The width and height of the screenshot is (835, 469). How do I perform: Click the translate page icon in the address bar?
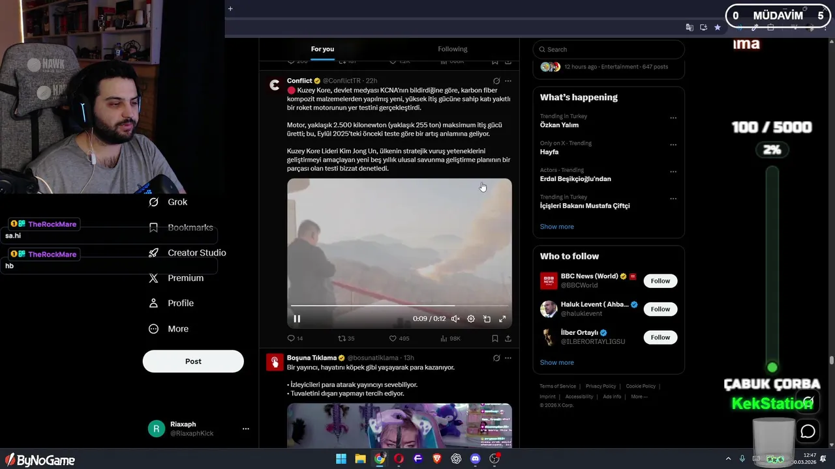pyautogui.click(x=690, y=27)
